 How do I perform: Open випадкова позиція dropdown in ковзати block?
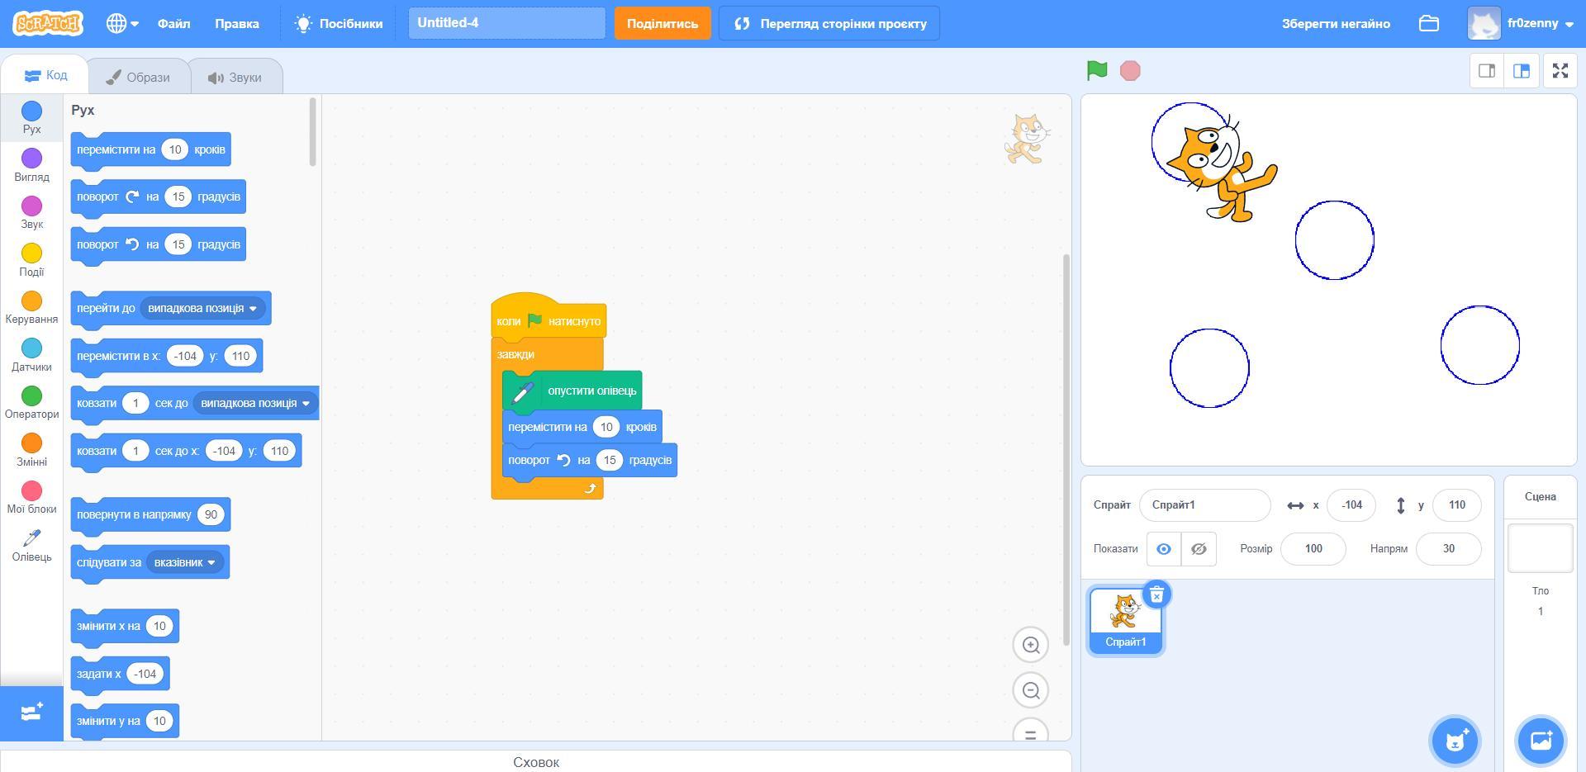[x=255, y=403]
